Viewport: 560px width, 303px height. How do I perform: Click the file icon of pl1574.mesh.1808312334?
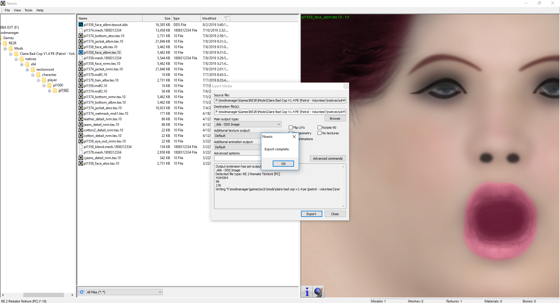(81, 30)
